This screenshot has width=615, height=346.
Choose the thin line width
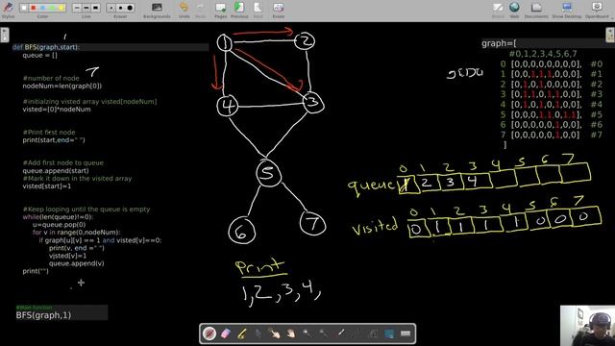pyautogui.click(x=77, y=8)
